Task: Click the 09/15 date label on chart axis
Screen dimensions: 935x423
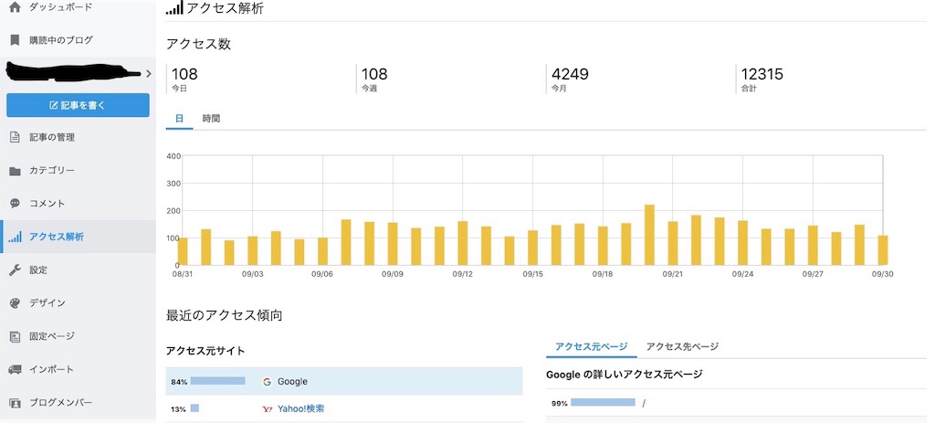Action: (x=532, y=274)
